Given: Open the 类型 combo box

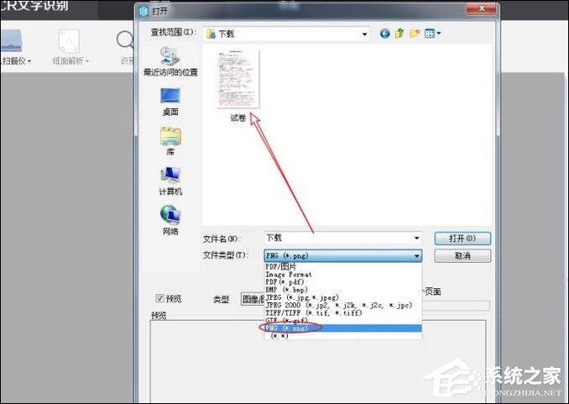Looking at the screenshot, I should [253, 299].
